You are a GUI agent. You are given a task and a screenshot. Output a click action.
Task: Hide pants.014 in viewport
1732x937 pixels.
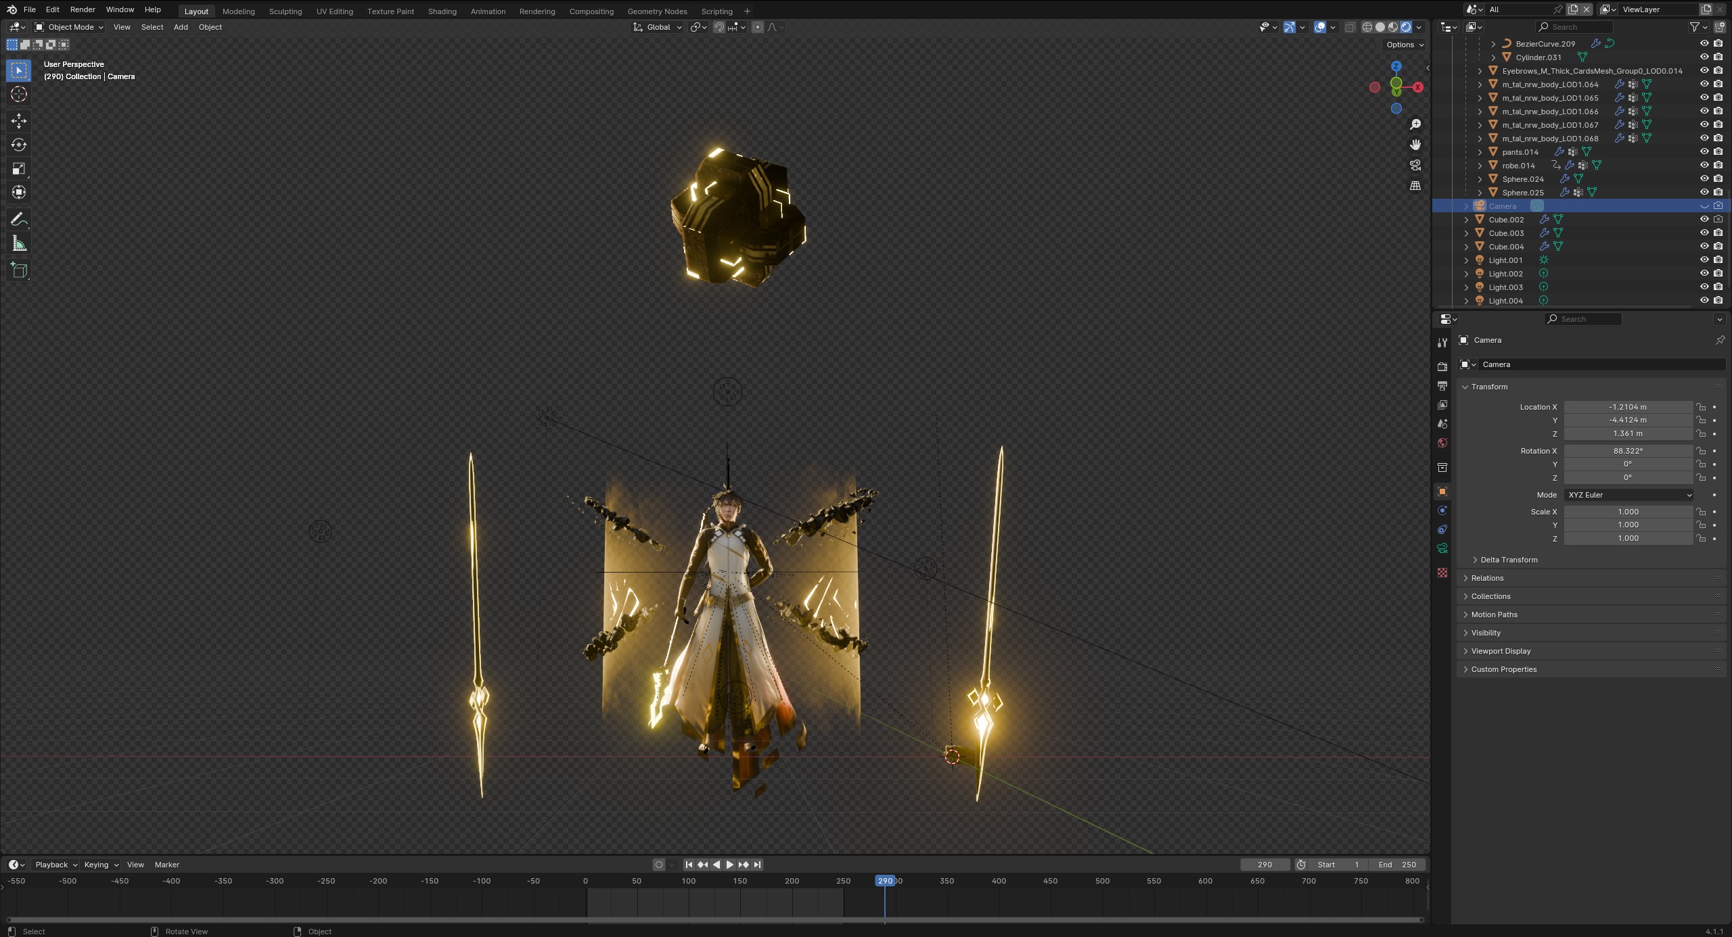[1704, 151]
